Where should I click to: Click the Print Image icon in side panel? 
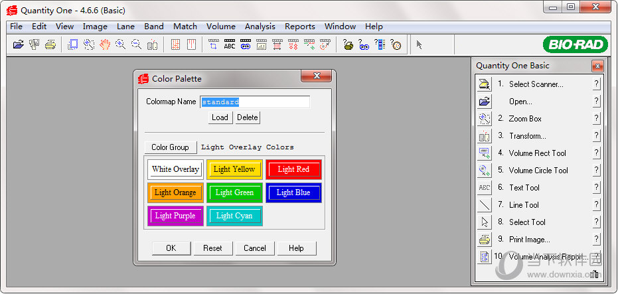[485, 239]
